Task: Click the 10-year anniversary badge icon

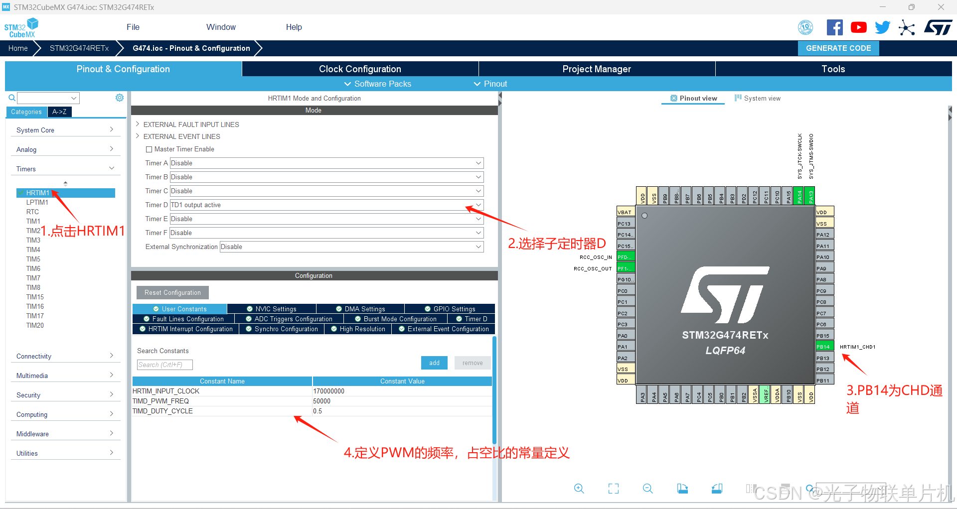Action: 805,27
